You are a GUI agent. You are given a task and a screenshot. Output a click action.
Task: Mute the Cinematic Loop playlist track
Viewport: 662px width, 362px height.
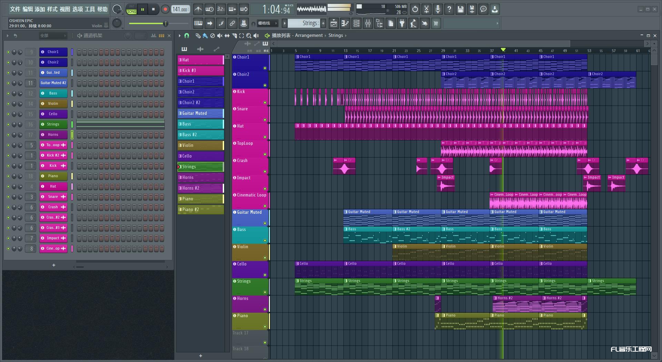point(265,206)
